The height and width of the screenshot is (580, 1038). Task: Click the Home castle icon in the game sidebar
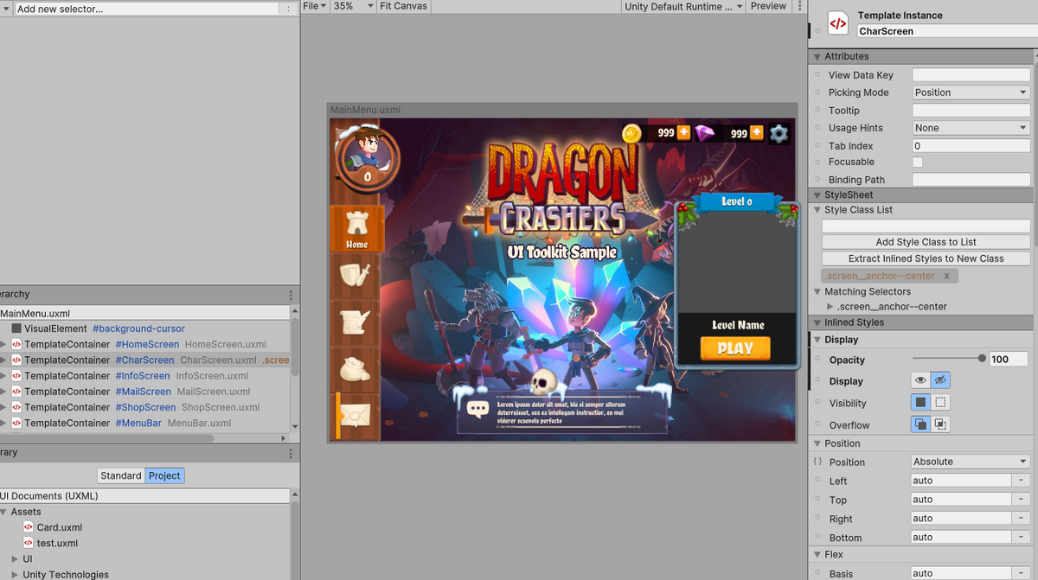point(357,223)
